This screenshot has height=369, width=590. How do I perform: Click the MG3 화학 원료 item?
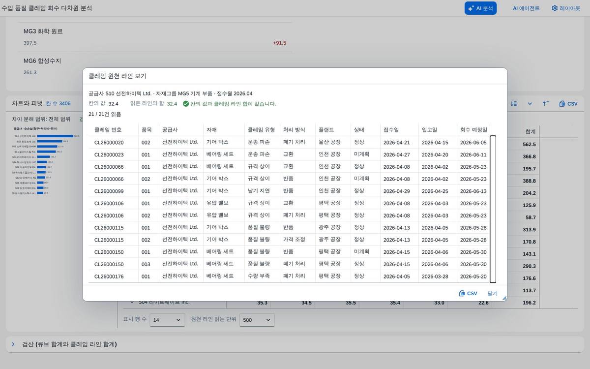155,37
